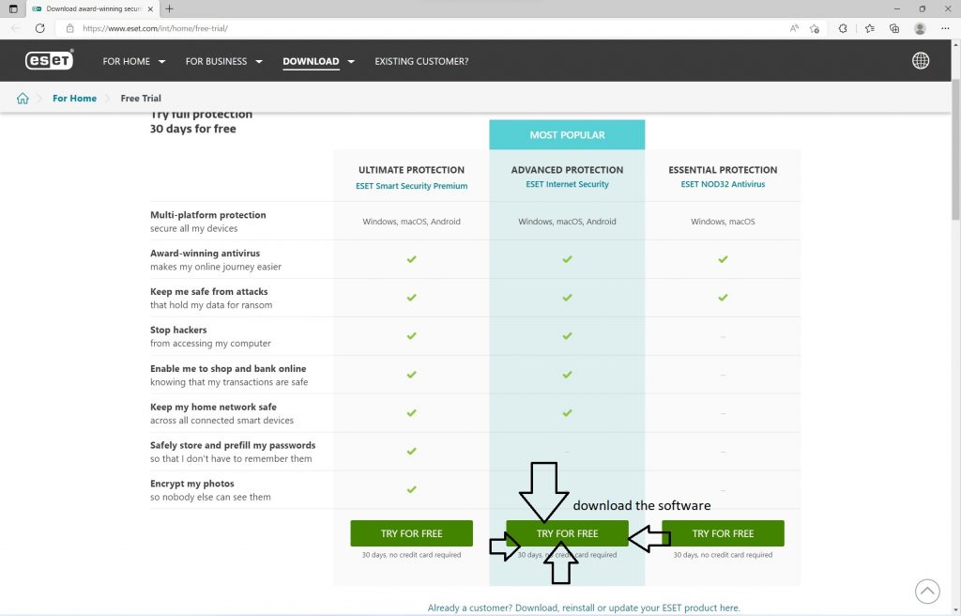Open ESET NOD32 Antivirus product link
Image resolution: width=961 pixels, height=616 pixels.
[723, 185]
